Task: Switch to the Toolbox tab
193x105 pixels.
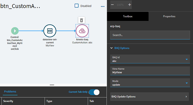Action: tap(128, 17)
